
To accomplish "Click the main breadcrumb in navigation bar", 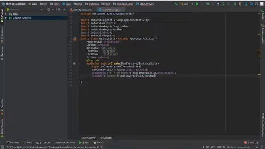I will 55,4.
